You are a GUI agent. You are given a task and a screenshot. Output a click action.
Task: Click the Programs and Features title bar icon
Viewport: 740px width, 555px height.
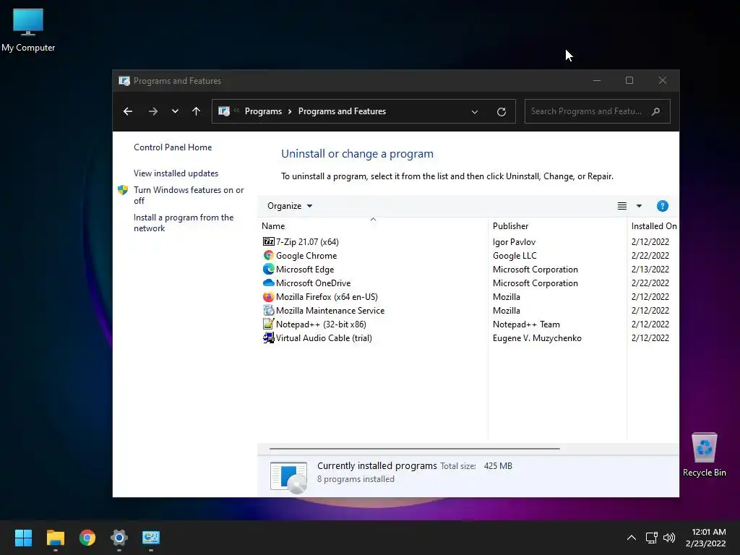[x=124, y=81]
